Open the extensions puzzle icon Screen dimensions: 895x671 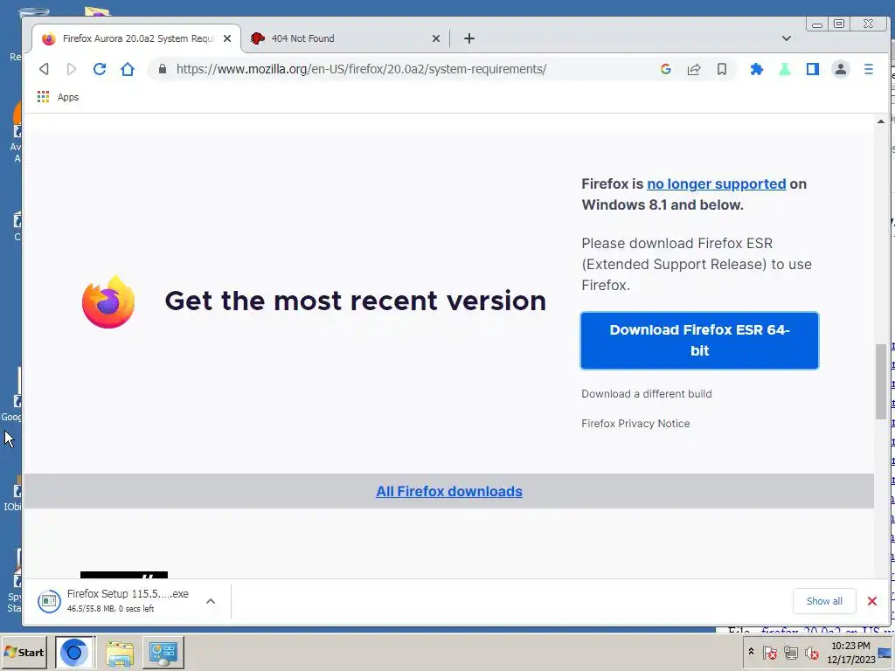click(757, 69)
